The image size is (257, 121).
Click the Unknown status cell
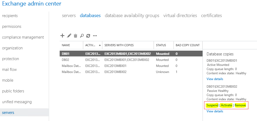pos(163,72)
